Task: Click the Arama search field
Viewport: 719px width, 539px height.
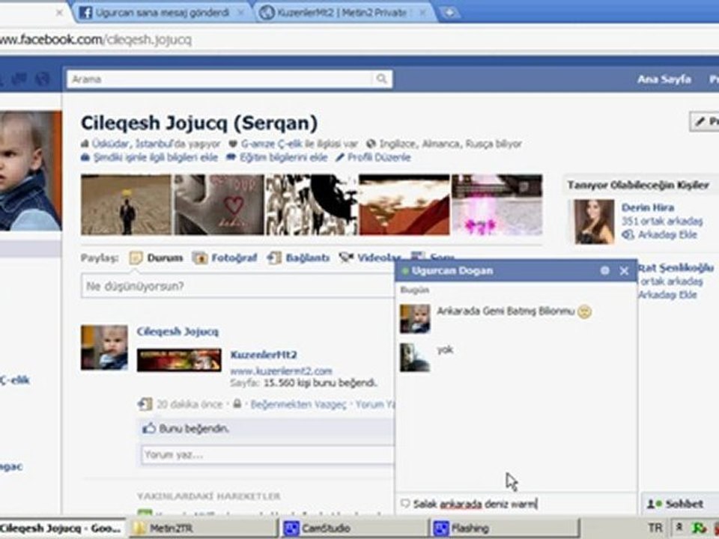Action: (x=220, y=79)
